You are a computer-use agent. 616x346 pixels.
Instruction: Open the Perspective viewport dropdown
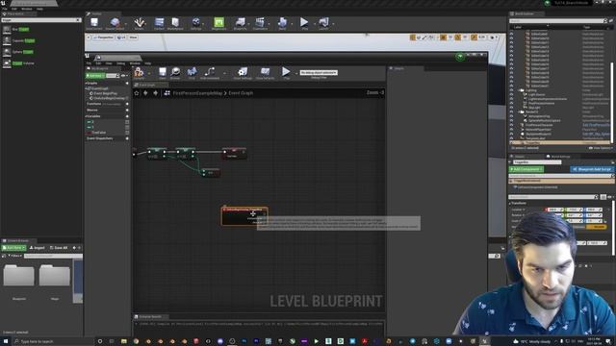click(x=103, y=37)
